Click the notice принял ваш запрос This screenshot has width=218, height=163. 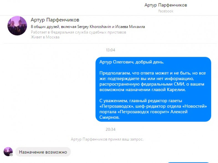pos(107,139)
